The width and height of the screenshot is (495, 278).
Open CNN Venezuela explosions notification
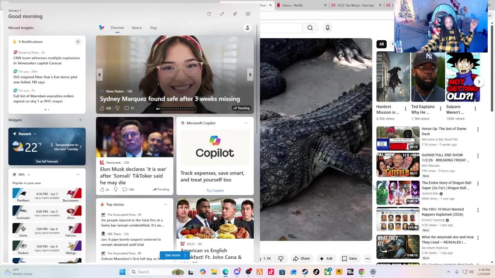click(x=47, y=60)
